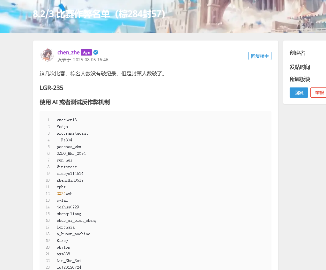Select the 创建者 label in sidebar
Viewport: 326px width, 270px height.
(x=297, y=53)
